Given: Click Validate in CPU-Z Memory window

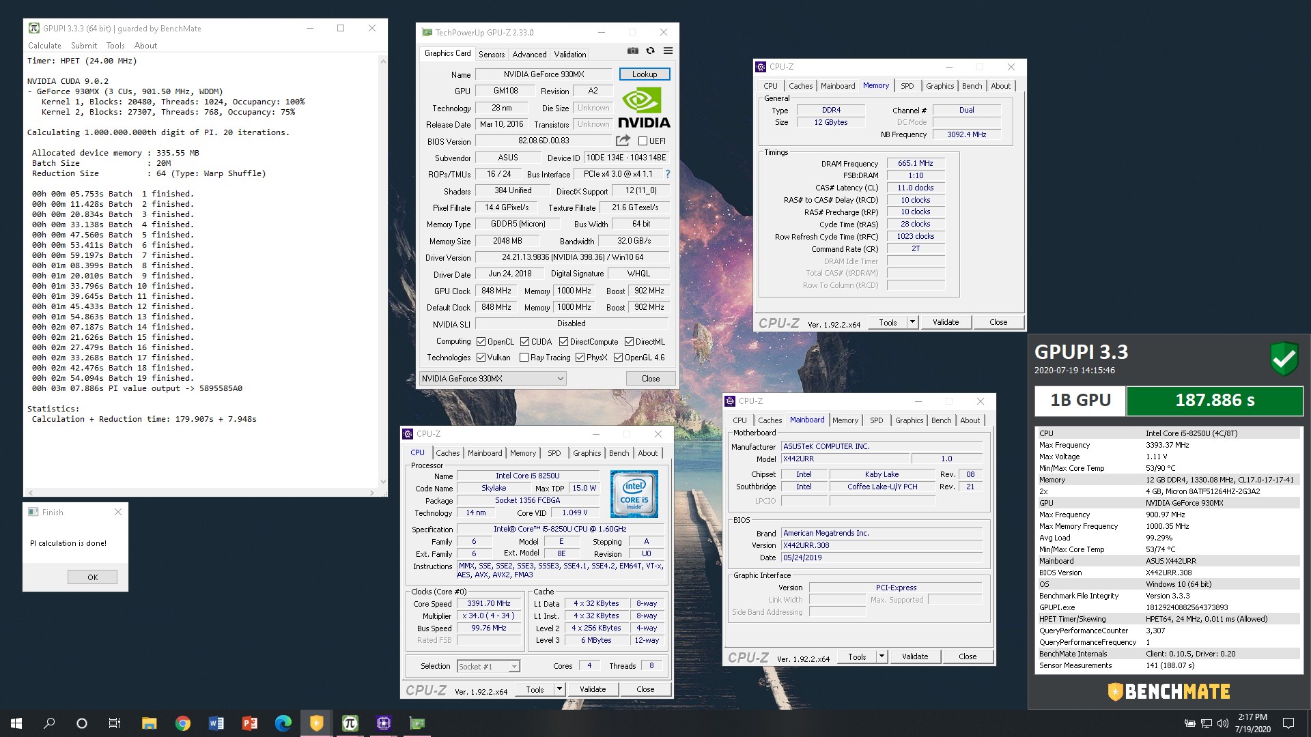Looking at the screenshot, I should [x=946, y=322].
